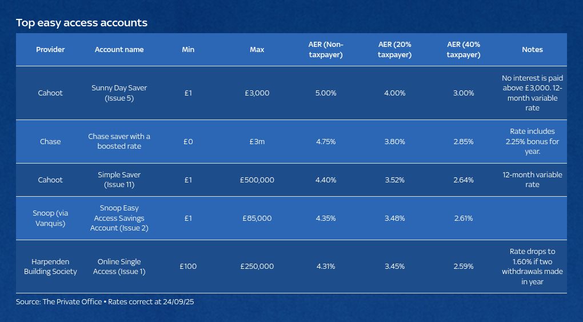Click Snoop (via Vanquis) provider cell
583x322 pixels.
pos(50,218)
